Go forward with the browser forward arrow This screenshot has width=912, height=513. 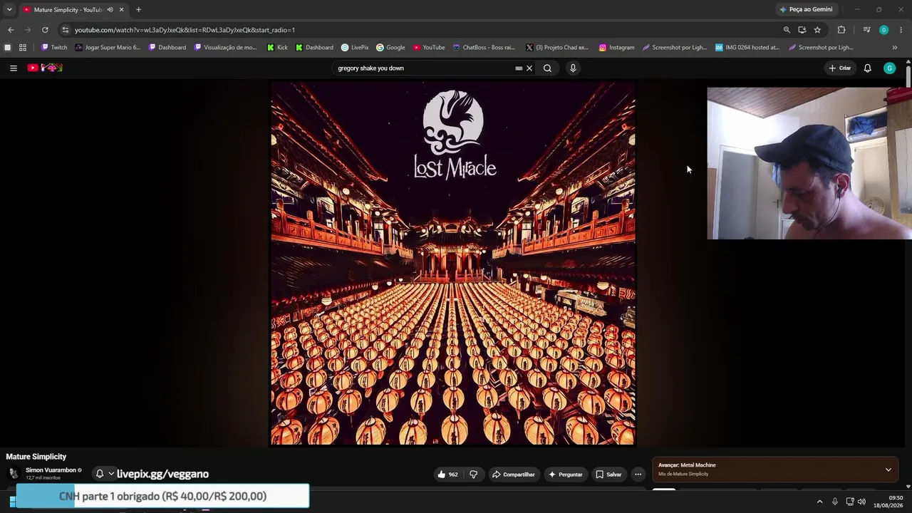[x=28, y=30]
